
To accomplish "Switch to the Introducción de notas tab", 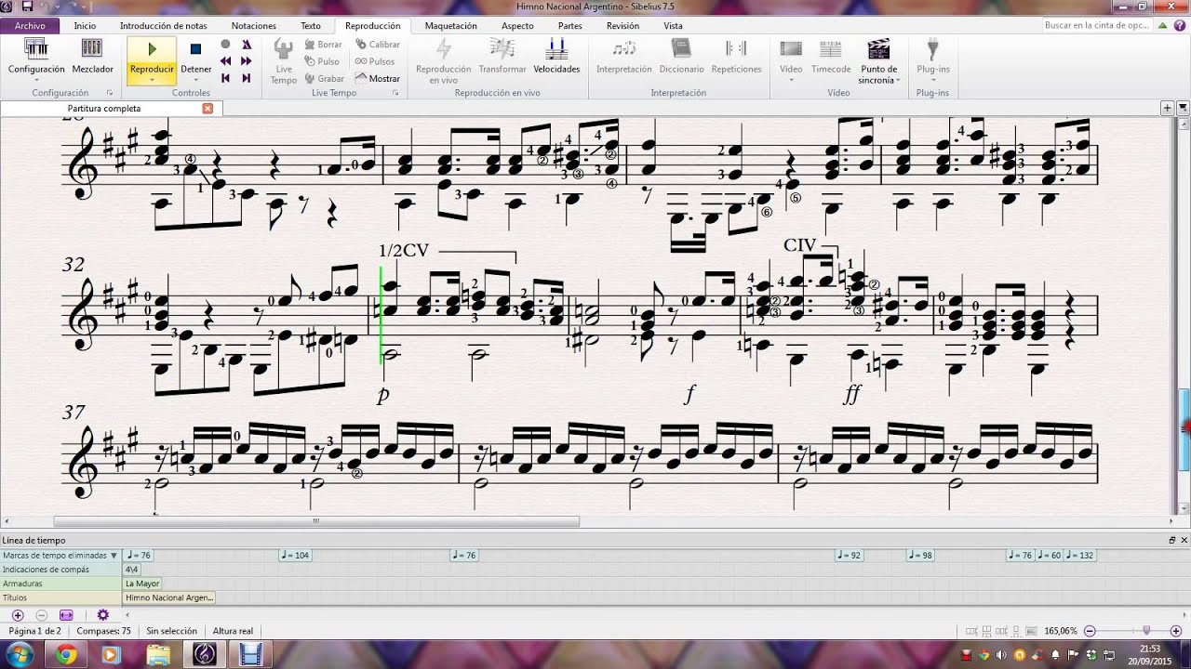I will coord(164,26).
